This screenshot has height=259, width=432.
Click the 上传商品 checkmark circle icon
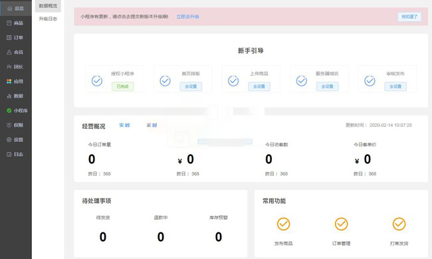(x=233, y=81)
